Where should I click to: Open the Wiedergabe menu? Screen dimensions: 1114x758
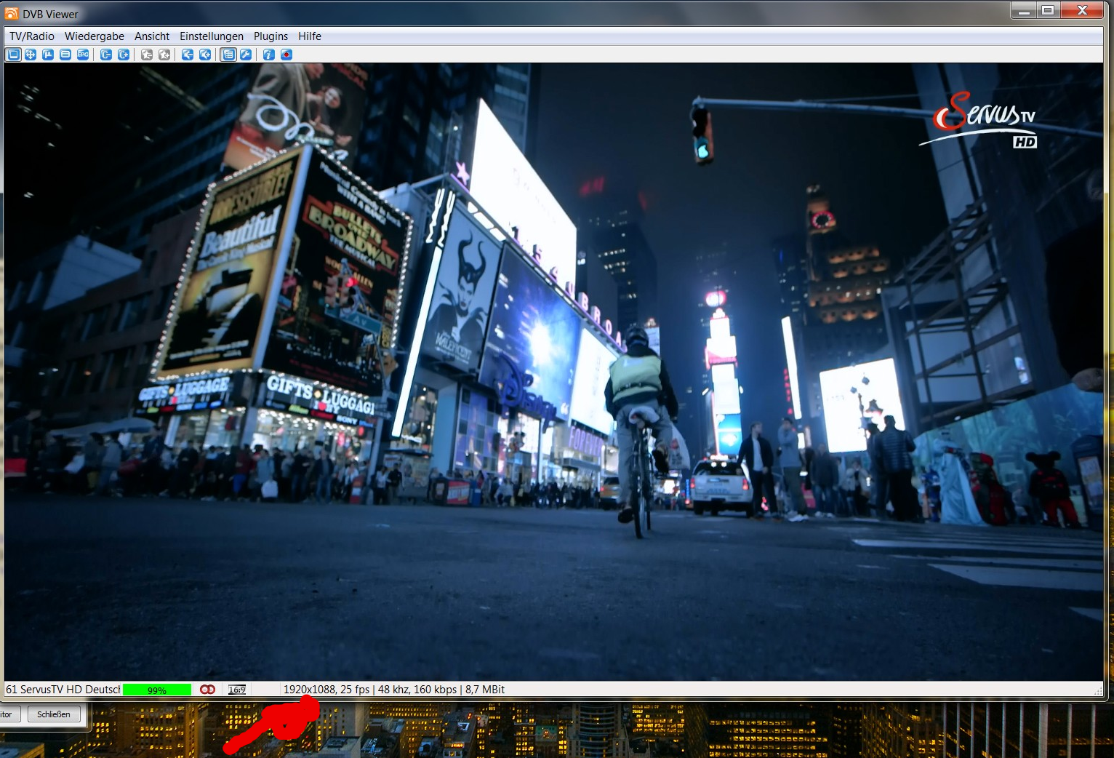coord(95,36)
